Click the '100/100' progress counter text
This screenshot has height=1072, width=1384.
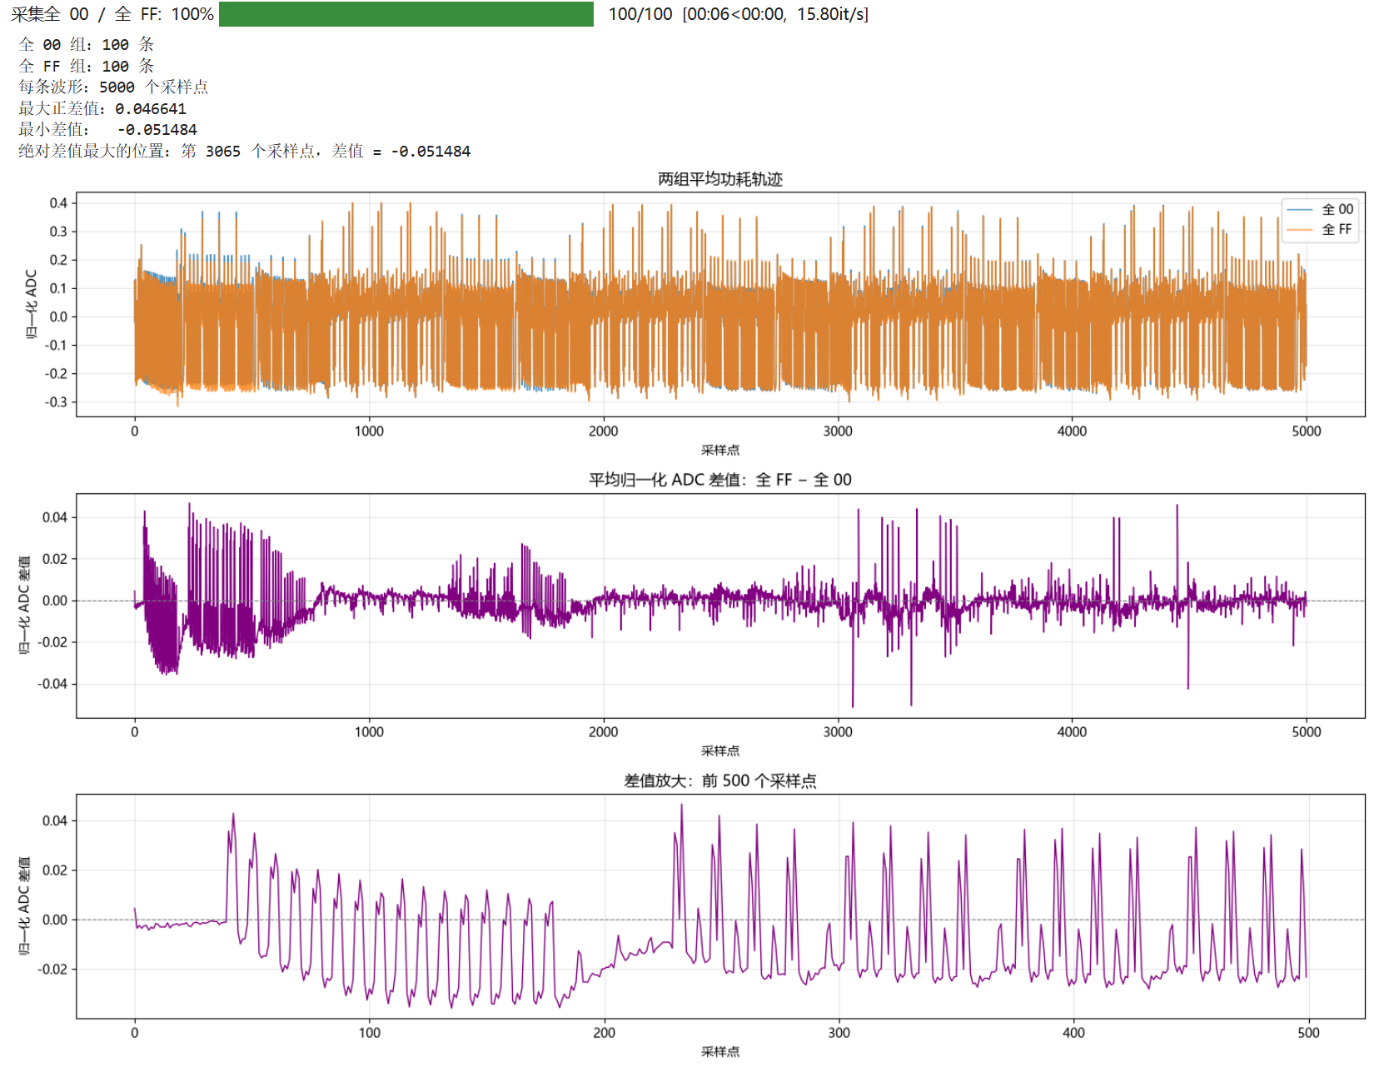tap(640, 14)
